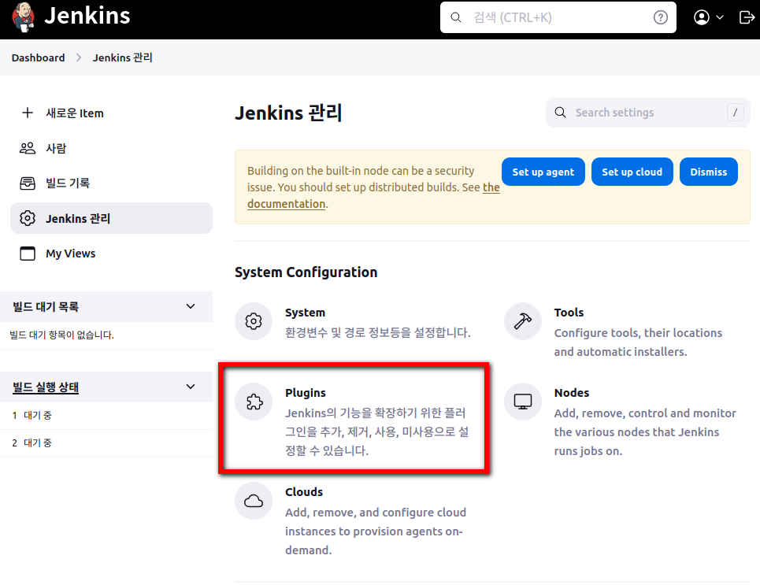Click the Jenkins 관리 page heading

[x=288, y=113]
